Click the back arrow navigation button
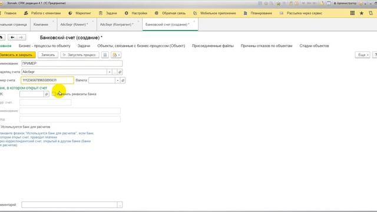Screen dimensions: 377x212 [x=12, y=38]
